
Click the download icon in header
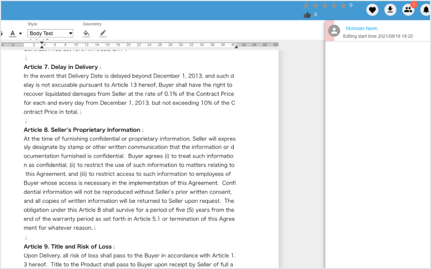[390, 10]
